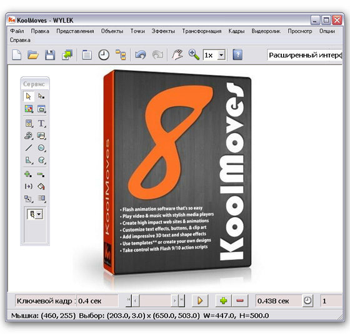Open the Кадры menu
The image size is (350, 334).
(236, 31)
